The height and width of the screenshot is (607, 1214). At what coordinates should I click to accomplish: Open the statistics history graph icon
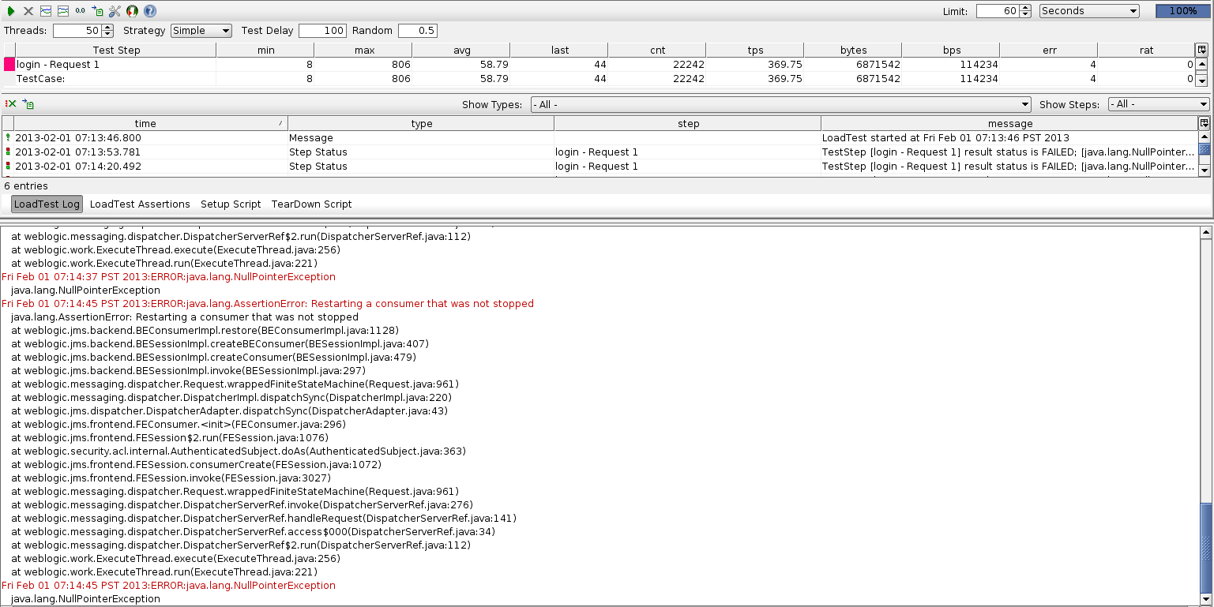point(63,11)
